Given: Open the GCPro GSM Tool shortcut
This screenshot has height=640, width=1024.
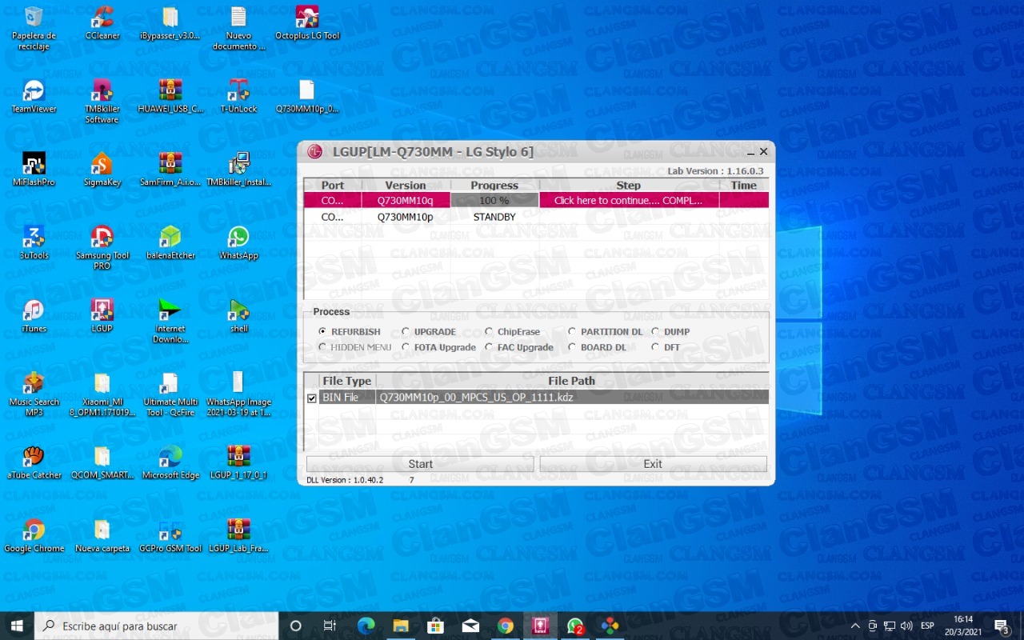Looking at the screenshot, I should (170, 536).
